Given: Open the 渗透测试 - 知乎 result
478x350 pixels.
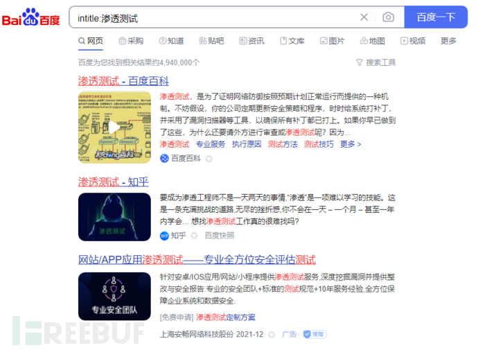Looking at the screenshot, I should click(x=113, y=182).
